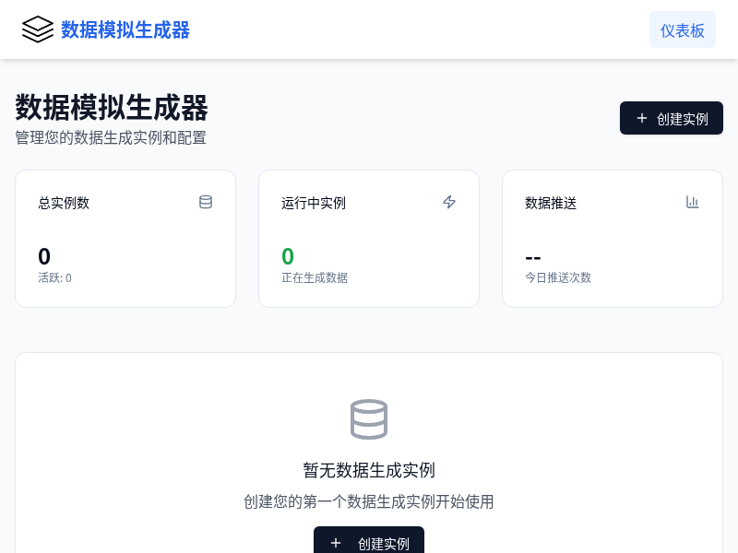Click the 正在生成数据 caption
738x553 pixels.
point(315,278)
